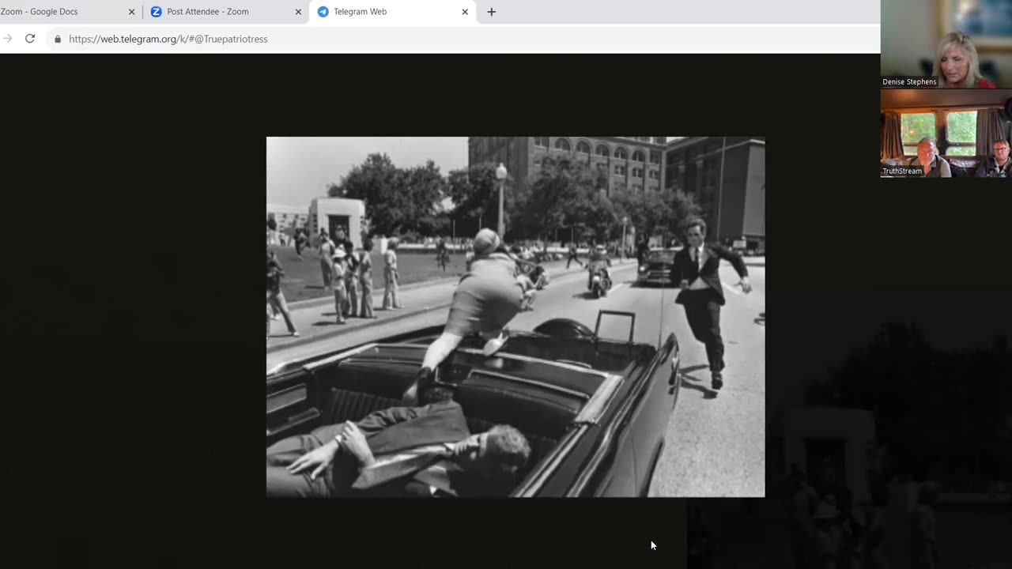Open the black-and-white motorcade photo
1012x569 pixels.
pyautogui.click(x=515, y=317)
